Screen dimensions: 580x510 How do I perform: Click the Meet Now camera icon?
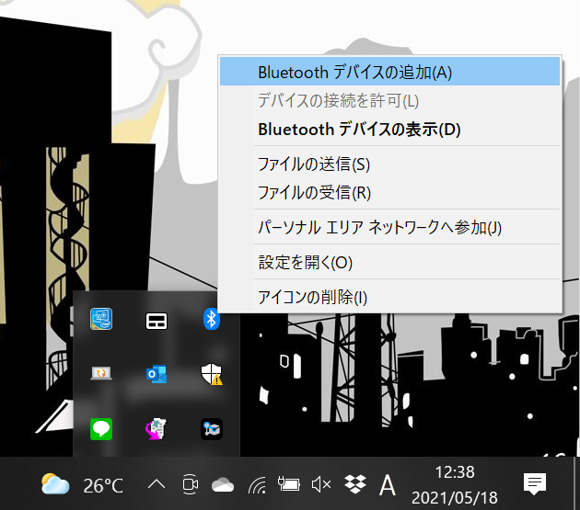pyautogui.click(x=191, y=483)
